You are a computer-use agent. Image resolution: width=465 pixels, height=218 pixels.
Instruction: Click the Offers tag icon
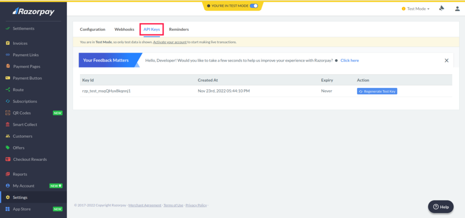click(x=8, y=148)
